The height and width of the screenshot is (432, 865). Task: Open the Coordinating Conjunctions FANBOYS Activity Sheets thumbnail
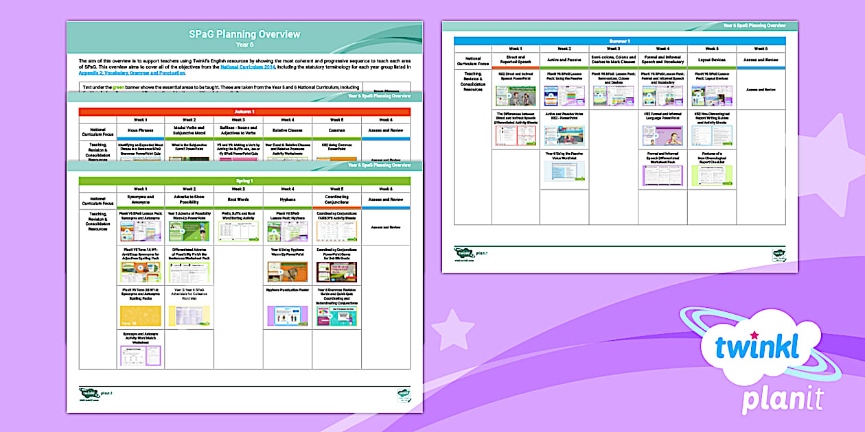point(335,230)
